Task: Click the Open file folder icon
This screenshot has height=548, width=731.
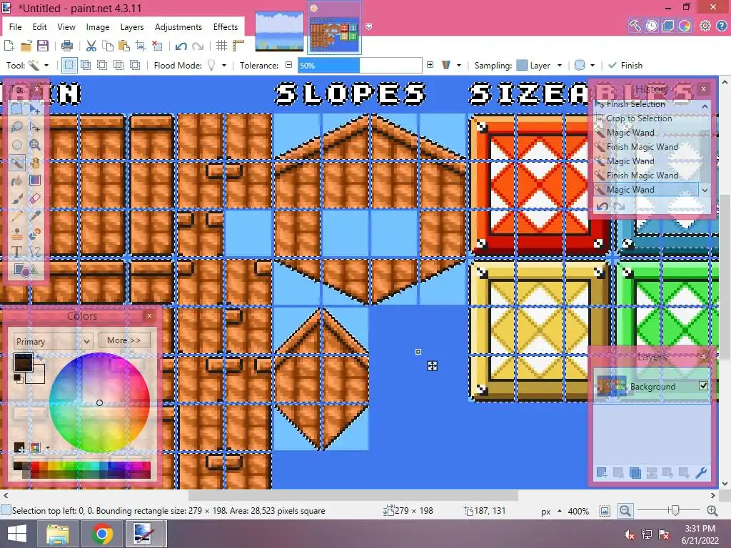Action: 26,46
